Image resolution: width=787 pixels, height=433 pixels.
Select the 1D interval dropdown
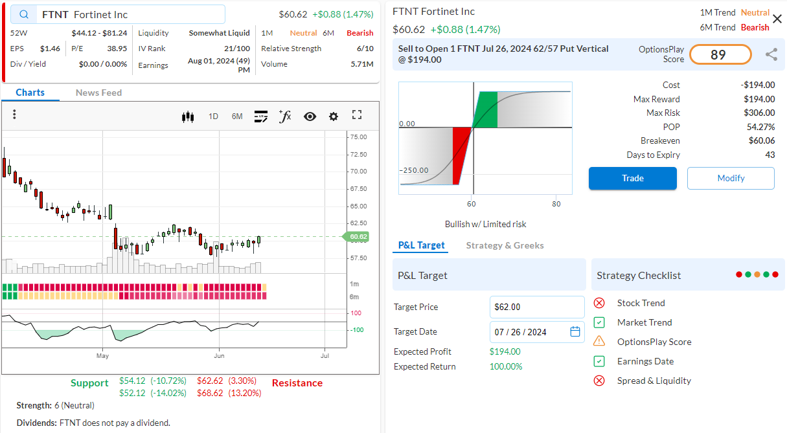coord(213,117)
